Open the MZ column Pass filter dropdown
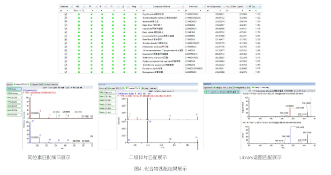 [x=80, y=11]
